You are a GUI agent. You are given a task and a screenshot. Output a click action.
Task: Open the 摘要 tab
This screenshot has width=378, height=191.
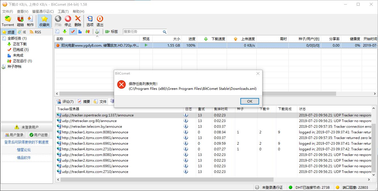coord(84,101)
